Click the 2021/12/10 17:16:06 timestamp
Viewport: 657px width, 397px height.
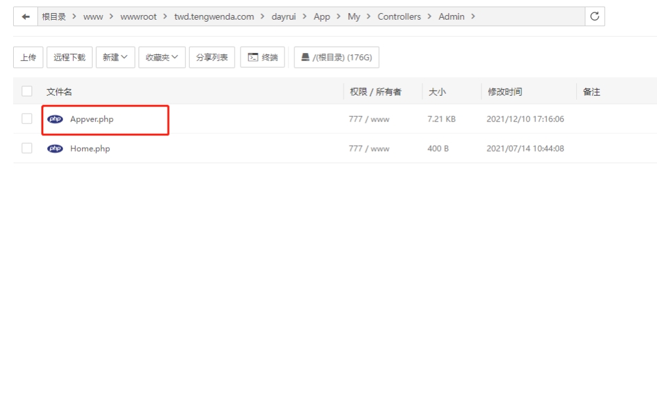tap(525, 119)
